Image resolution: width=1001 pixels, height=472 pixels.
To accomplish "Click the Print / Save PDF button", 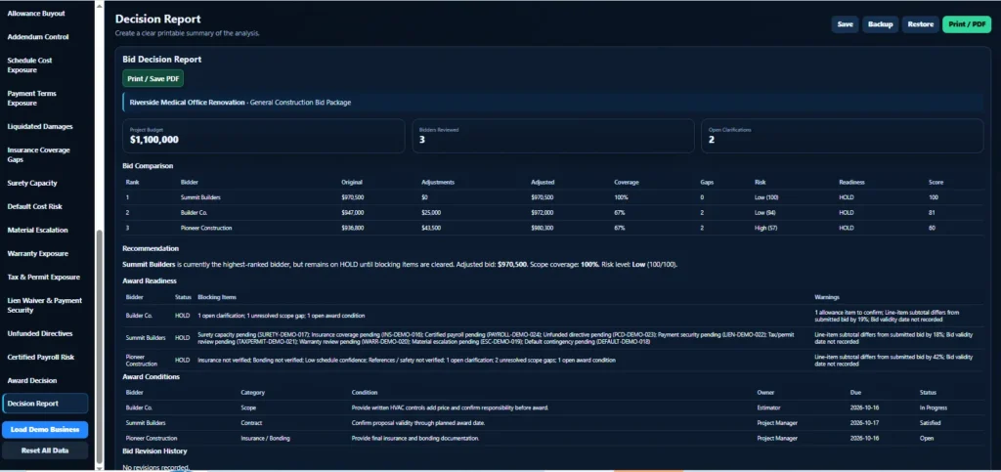I will point(153,78).
